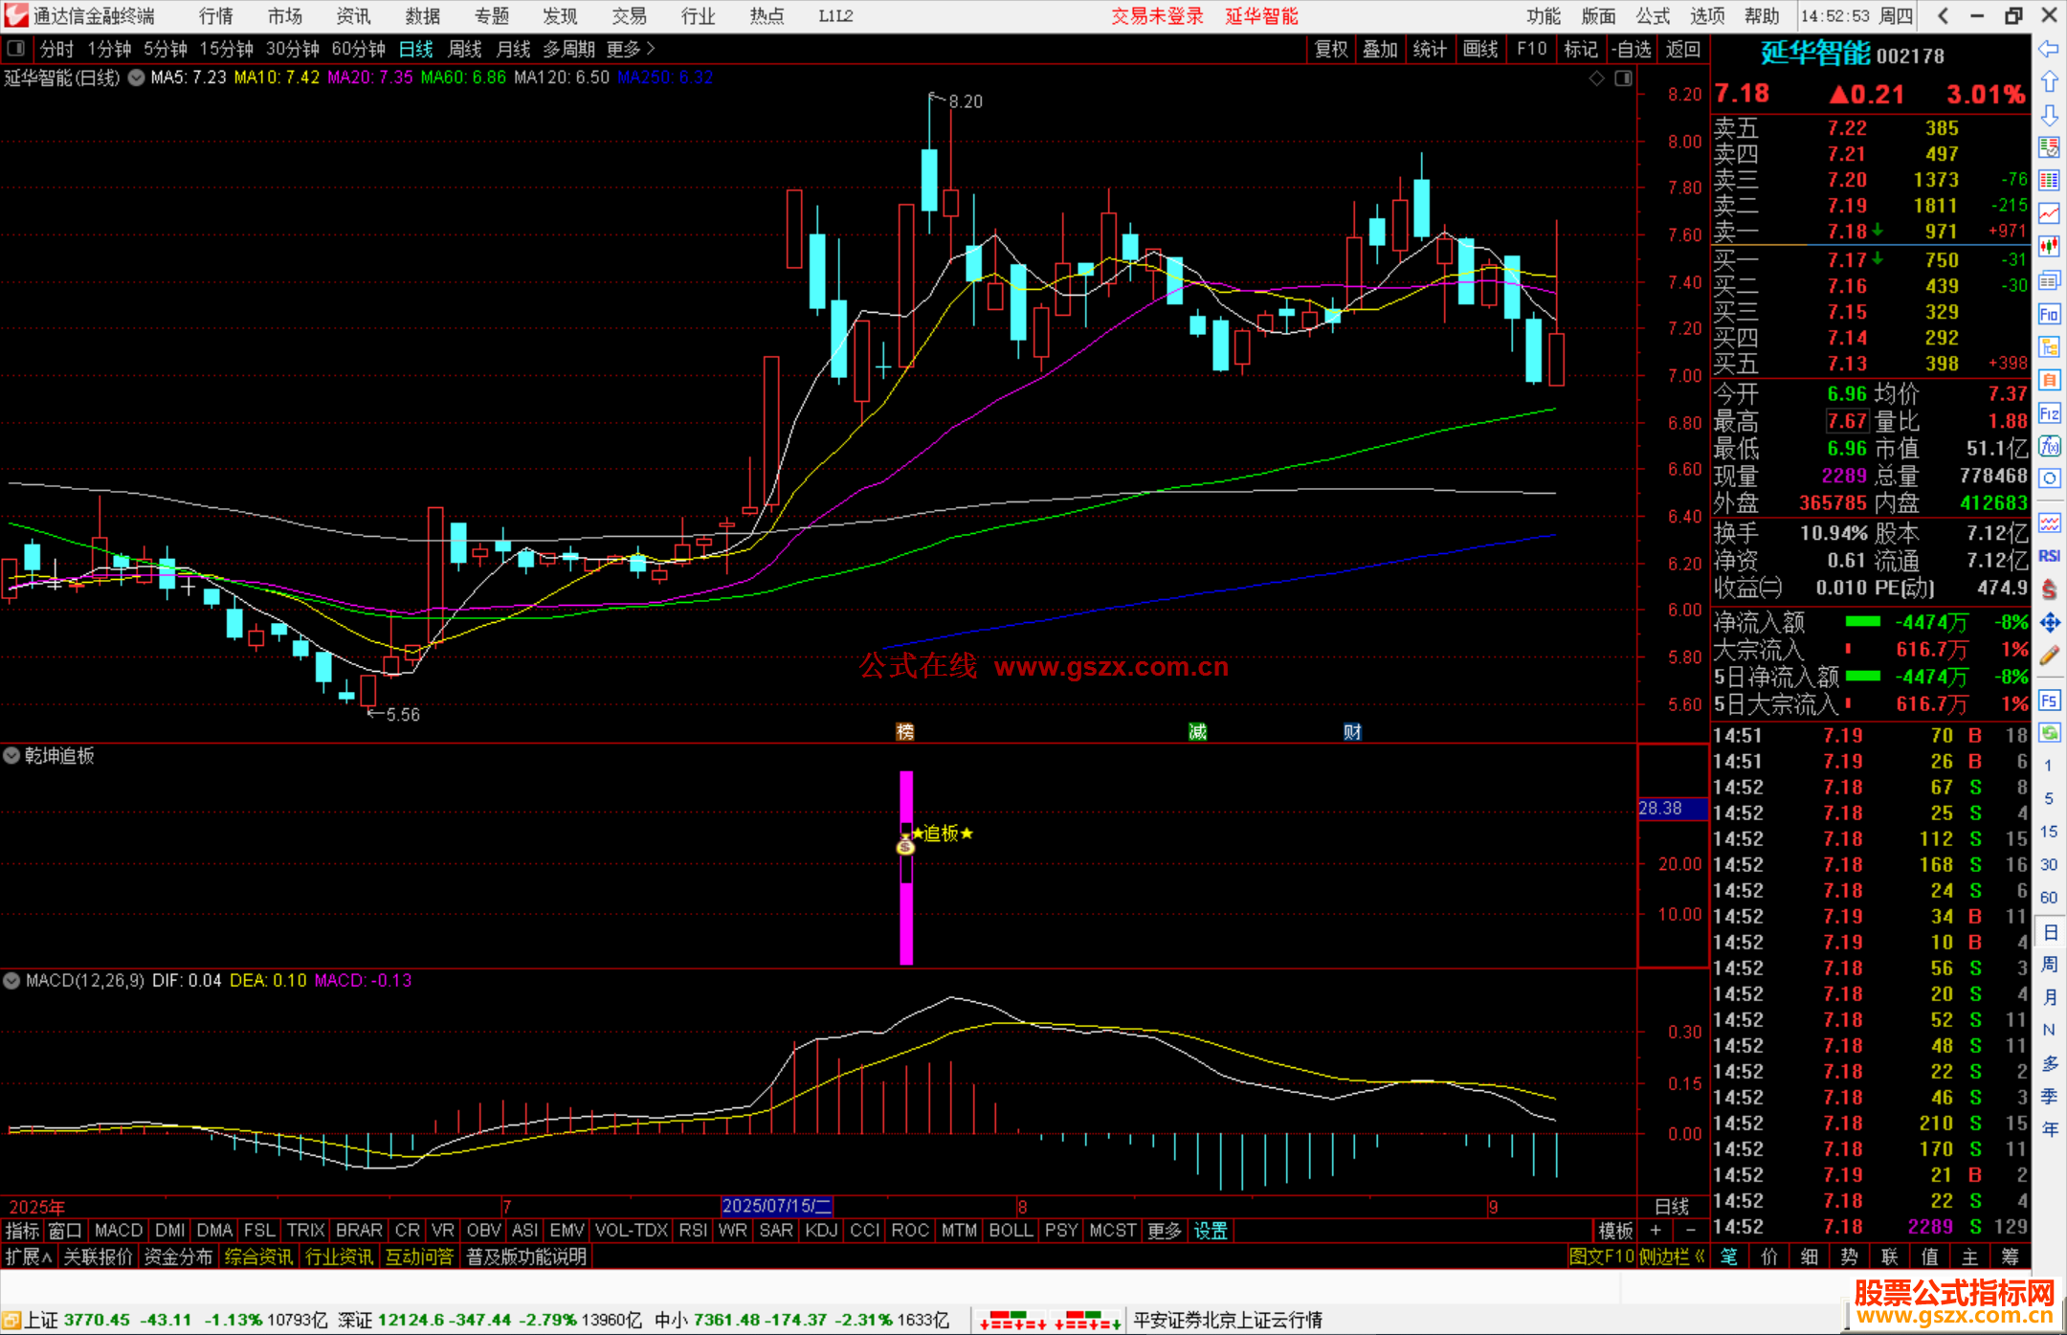The height and width of the screenshot is (1335, 2067).
Task: Click the orange document icon in sidebar
Action: click(x=2049, y=380)
